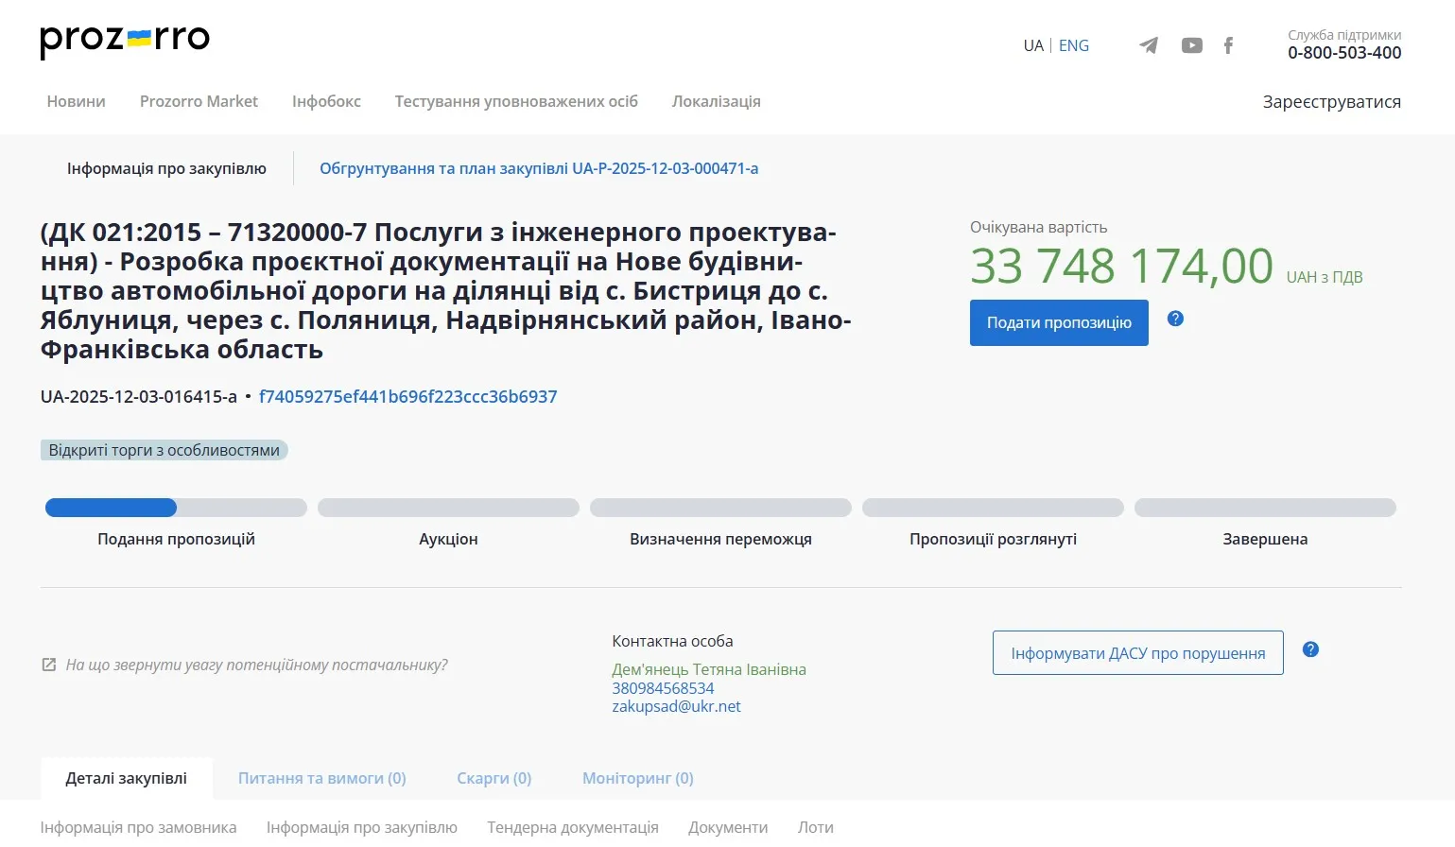
Task: Click the Ukrainian flag in the logo
Action: coord(138,36)
